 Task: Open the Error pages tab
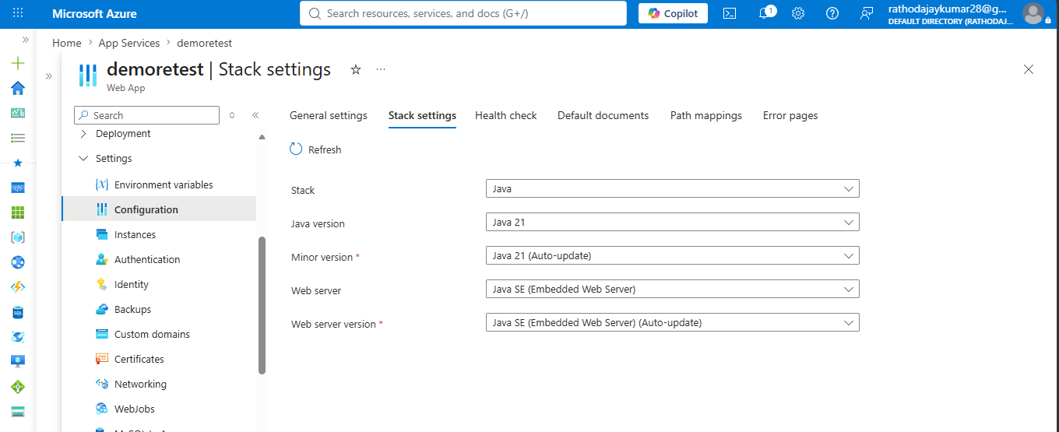tap(790, 115)
